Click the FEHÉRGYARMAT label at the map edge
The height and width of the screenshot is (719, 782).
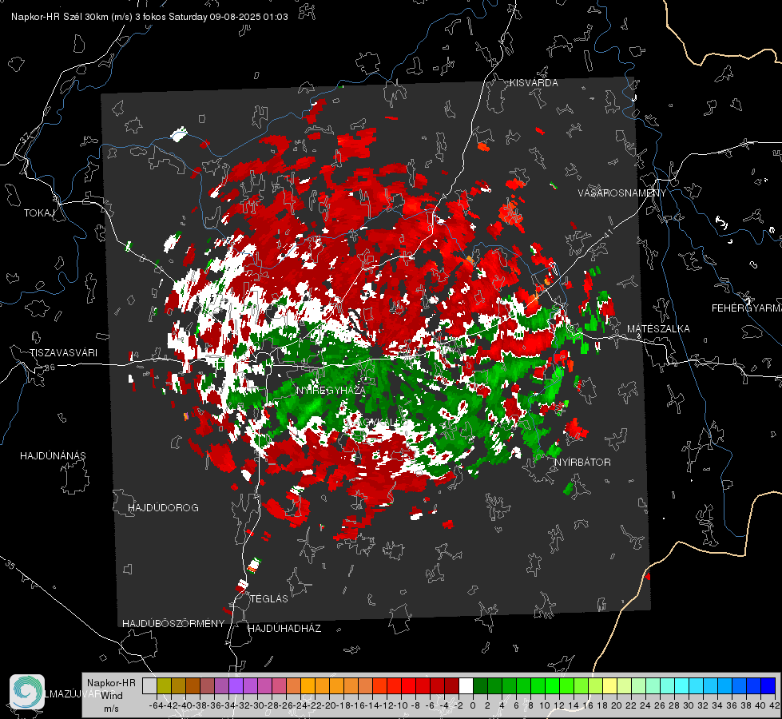click(747, 308)
